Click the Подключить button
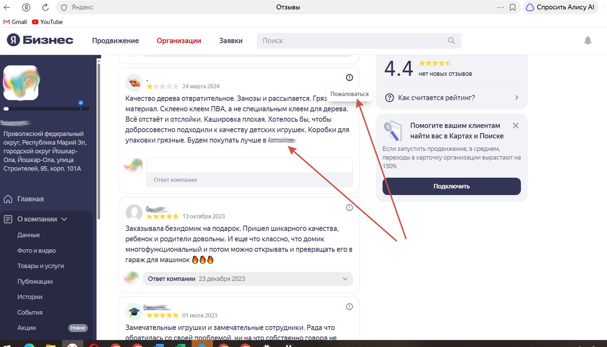Screen dimensions: 607x347 pos(451,186)
